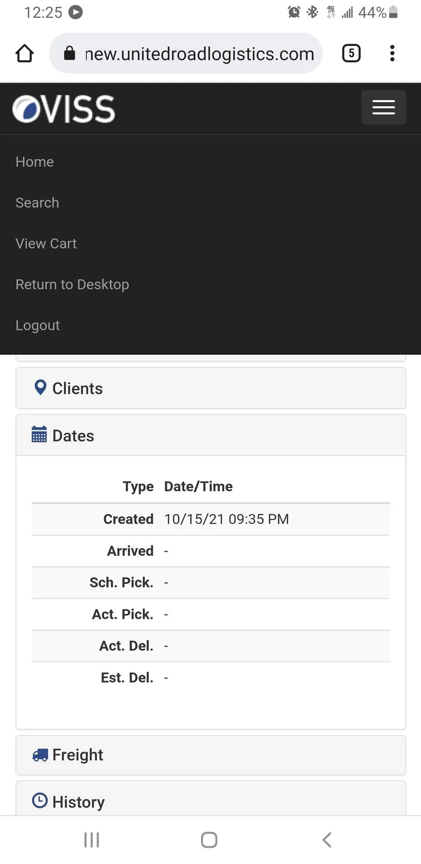
Task: Expand the Freight section
Action: 211,755
